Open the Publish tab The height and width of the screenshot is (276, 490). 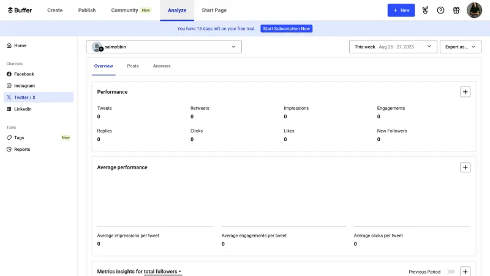87,10
